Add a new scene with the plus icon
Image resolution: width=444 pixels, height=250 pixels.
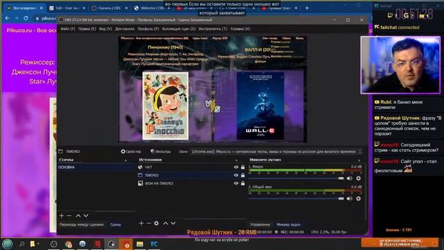[62, 216]
